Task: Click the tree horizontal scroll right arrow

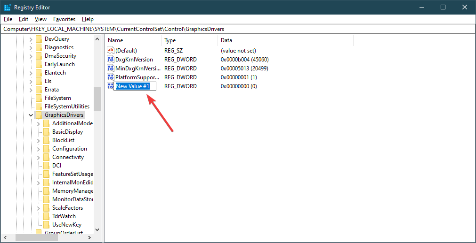Action: point(90,237)
